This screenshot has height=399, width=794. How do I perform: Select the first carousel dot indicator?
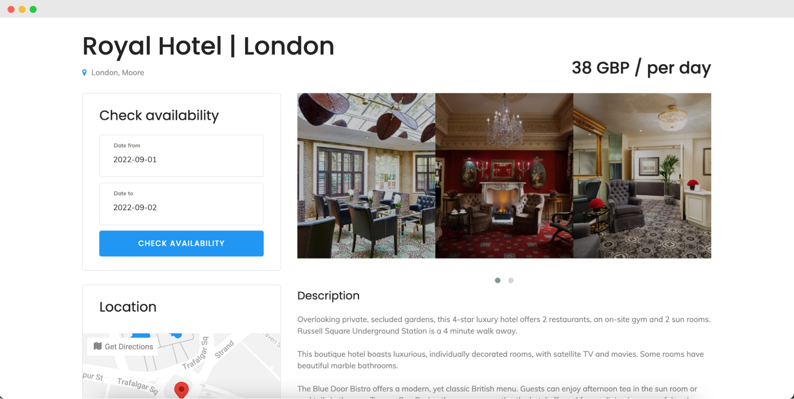click(498, 280)
